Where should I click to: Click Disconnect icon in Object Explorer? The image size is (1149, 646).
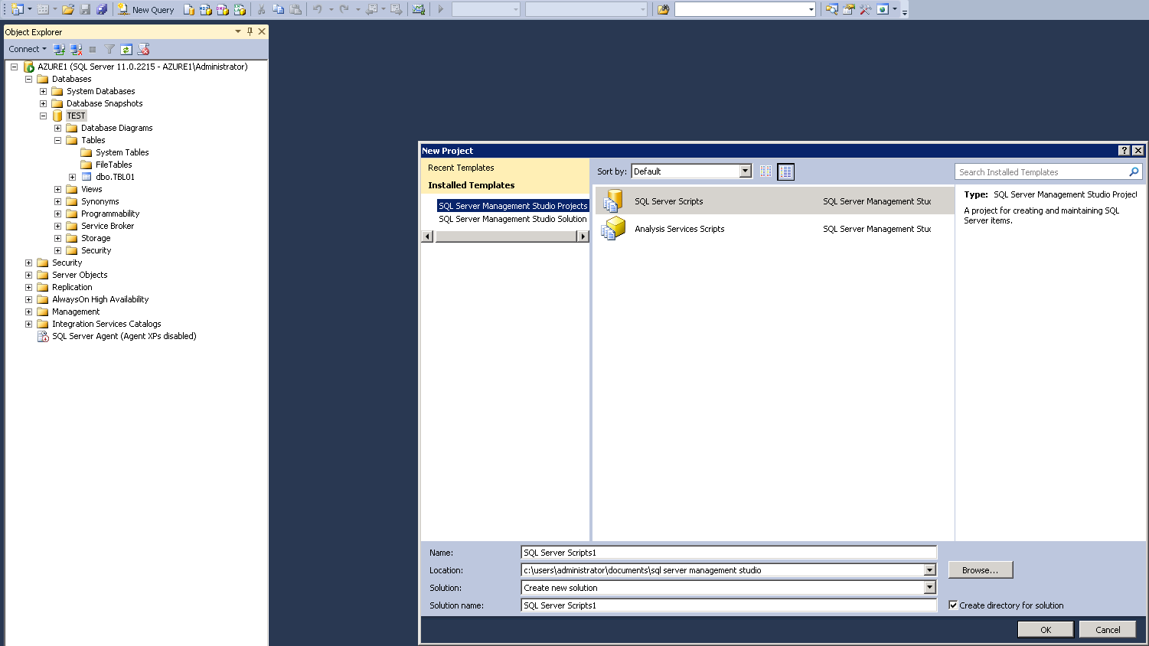pos(76,49)
